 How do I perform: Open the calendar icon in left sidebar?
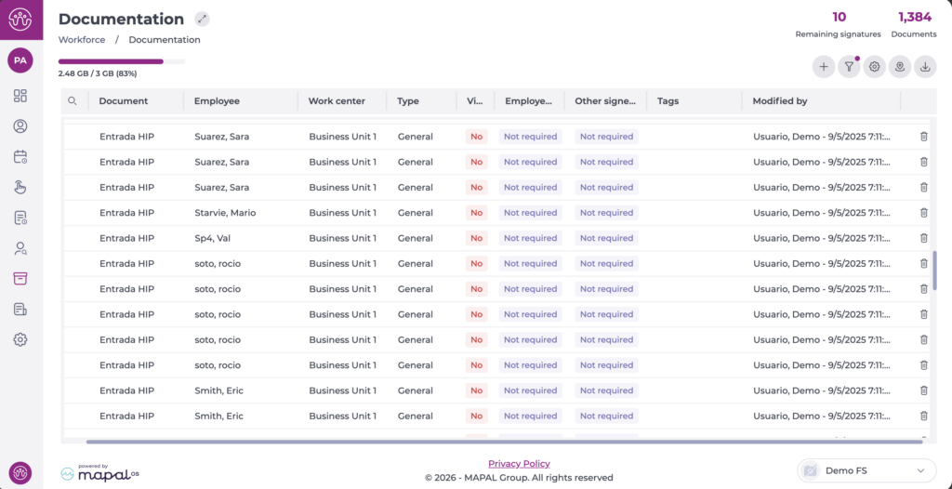point(20,157)
